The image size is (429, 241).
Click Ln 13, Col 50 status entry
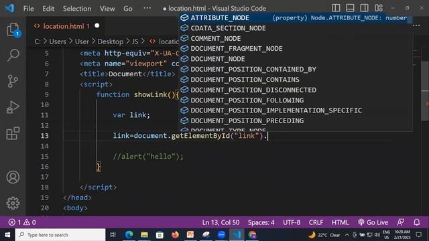(221, 222)
